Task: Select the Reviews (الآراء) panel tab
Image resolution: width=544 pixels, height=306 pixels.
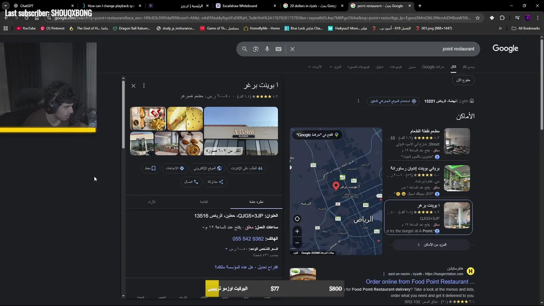Action: pos(152,202)
